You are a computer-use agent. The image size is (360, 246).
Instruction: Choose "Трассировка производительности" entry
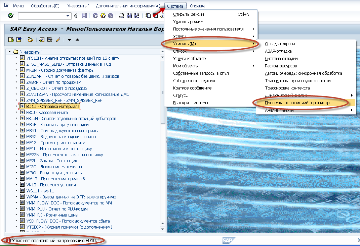pos(306,80)
